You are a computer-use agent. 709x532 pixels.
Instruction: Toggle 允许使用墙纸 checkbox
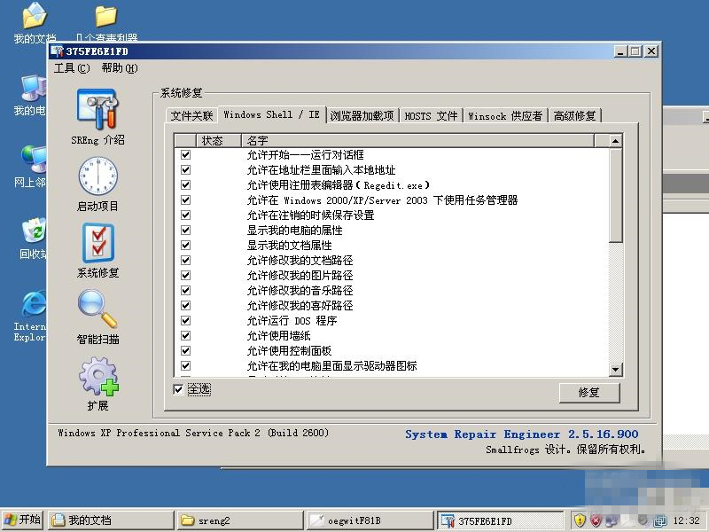[185, 336]
